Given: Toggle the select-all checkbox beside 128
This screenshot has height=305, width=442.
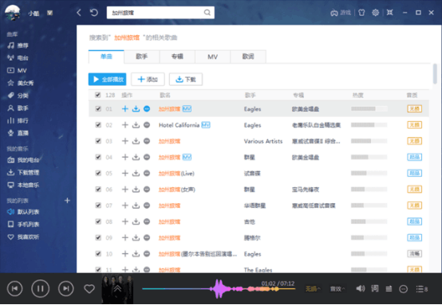Looking at the screenshot, I should coord(98,95).
